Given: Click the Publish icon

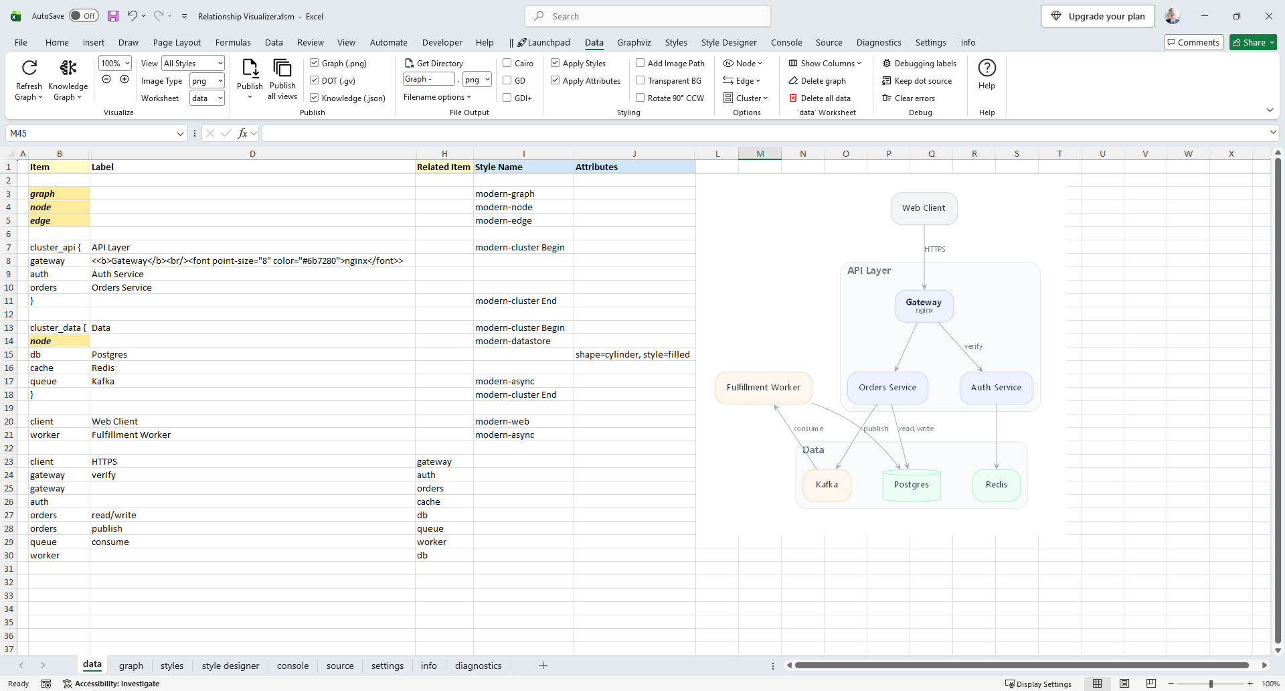Looking at the screenshot, I should [x=250, y=68].
